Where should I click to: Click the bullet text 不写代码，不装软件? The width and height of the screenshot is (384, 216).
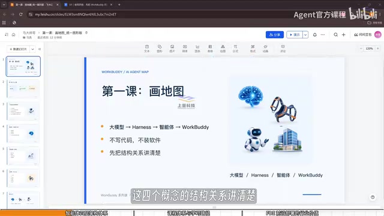click(x=135, y=140)
